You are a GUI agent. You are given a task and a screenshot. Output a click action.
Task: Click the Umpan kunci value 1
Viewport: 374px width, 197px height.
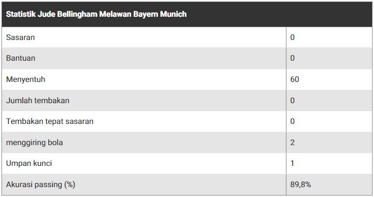click(292, 163)
